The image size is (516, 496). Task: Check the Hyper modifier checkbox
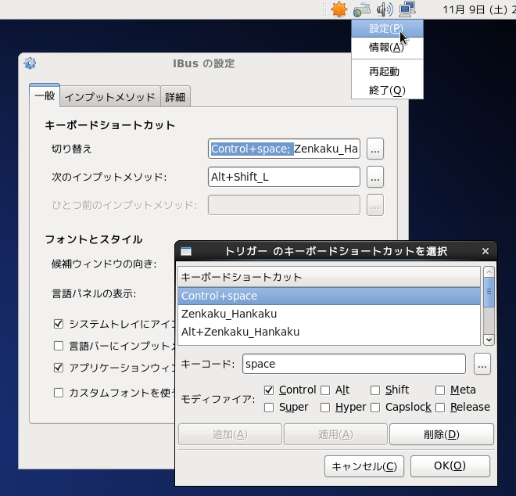click(325, 408)
